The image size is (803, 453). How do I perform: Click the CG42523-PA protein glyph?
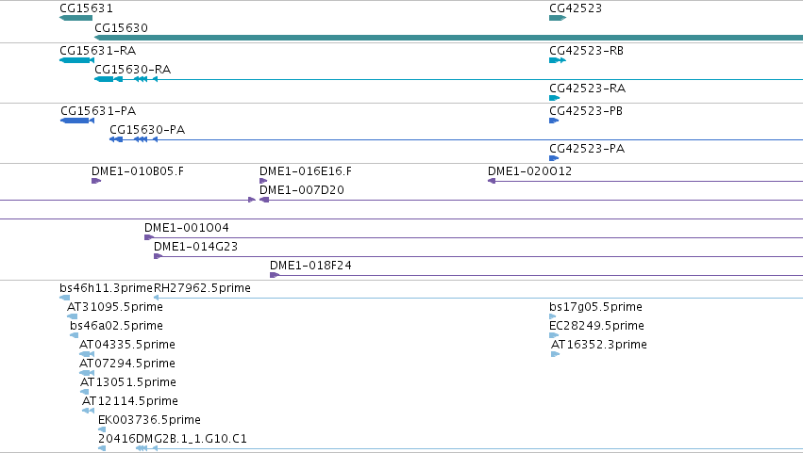[x=554, y=158]
